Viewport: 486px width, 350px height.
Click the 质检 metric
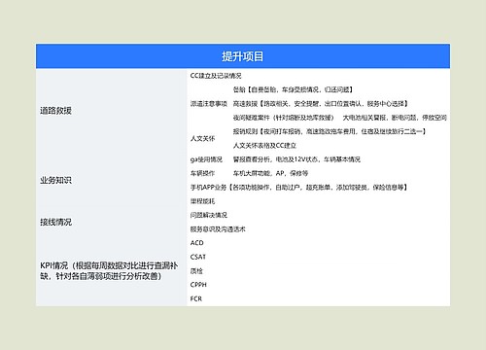[196, 271]
